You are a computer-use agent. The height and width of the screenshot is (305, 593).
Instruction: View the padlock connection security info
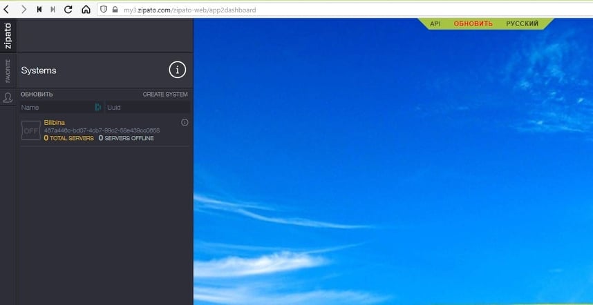tap(115, 10)
